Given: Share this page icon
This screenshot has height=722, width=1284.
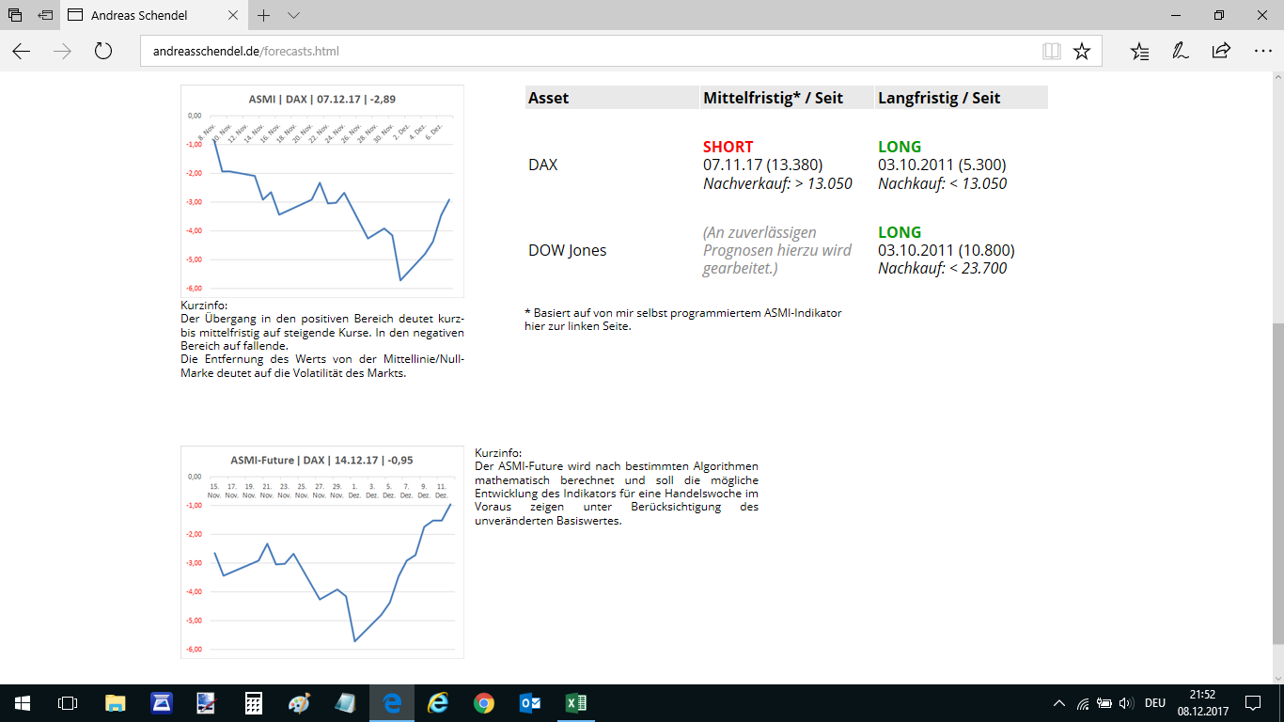Looking at the screenshot, I should tap(1221, 51).
